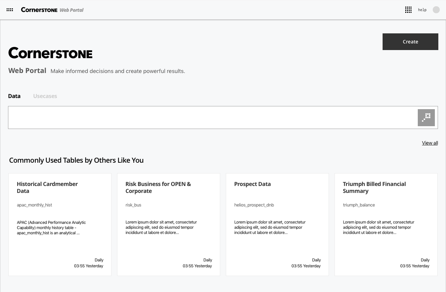The height and width of the screenshot is (292, 446).
Task: Click the Commonly Used Tables by Others heading
Action: [x=76, y=160]
